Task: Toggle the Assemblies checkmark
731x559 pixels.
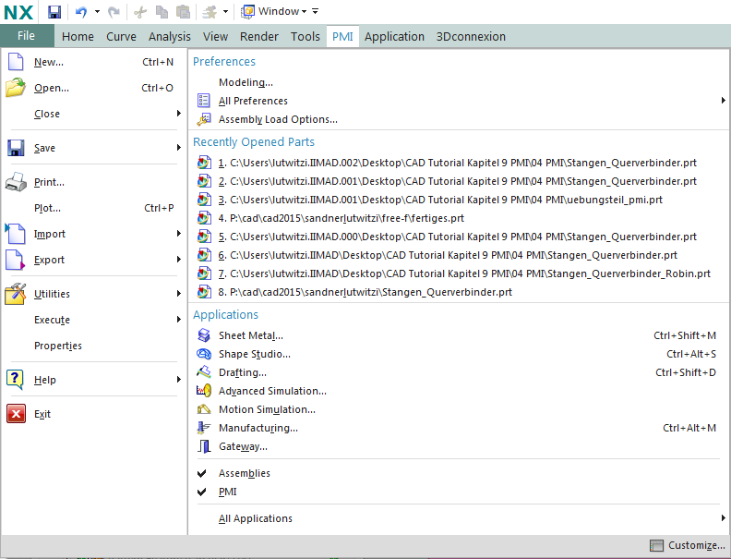Action: [x=201, y=473]
